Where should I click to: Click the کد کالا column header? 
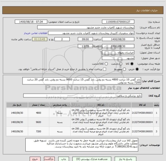142,105
